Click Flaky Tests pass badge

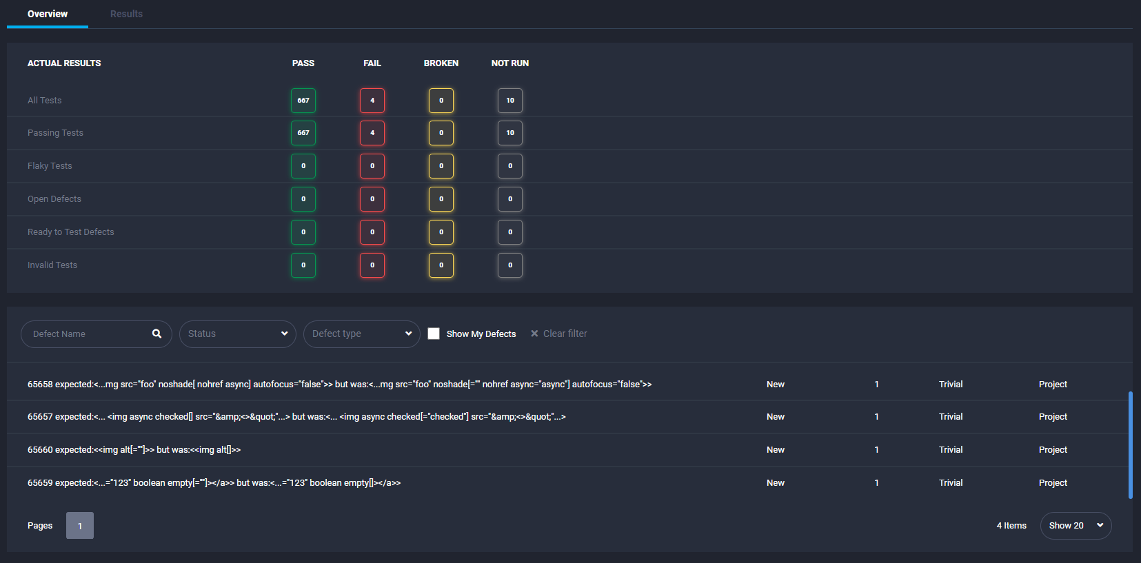303,166
